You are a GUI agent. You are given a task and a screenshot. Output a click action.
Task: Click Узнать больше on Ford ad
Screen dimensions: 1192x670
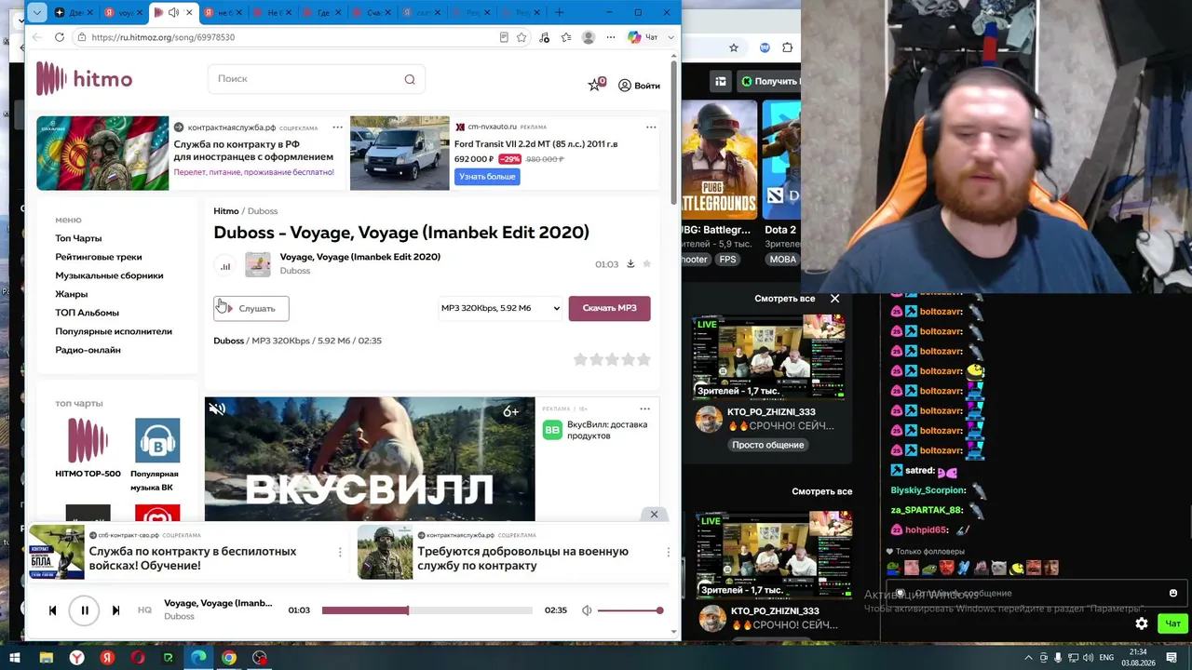(487, 177)
